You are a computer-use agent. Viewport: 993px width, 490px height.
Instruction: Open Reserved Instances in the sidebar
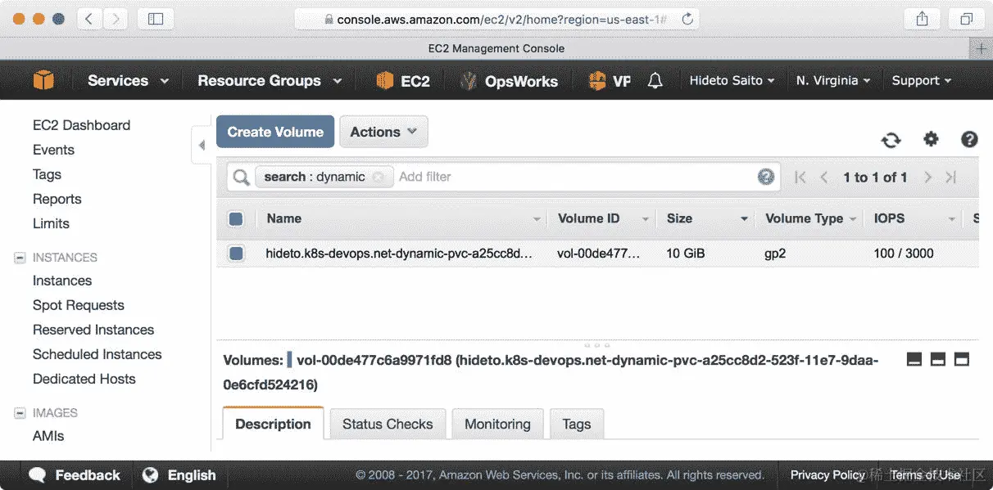(93, 330)
